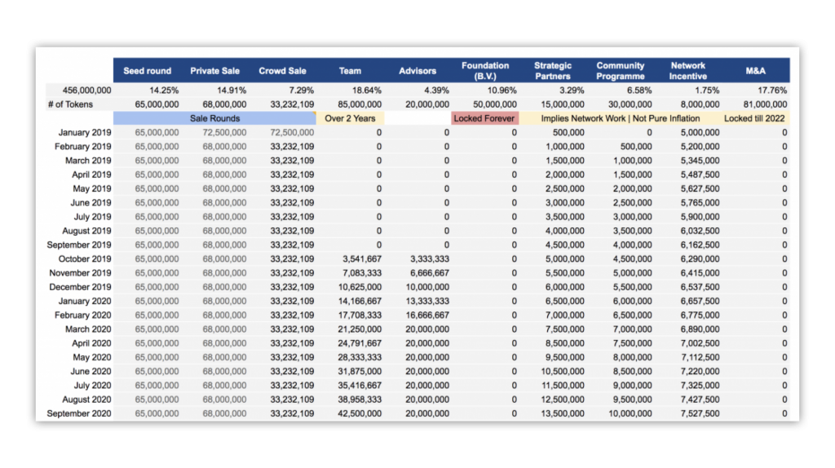Click the 15,000,000 strategic partners token count
Image resolution: width=835 pixels, height=468 pixels.
[x=563, y=104]
